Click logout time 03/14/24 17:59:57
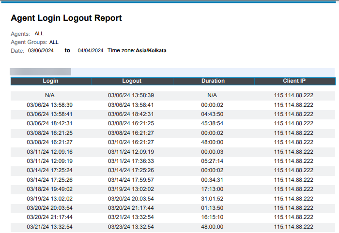 131,180
